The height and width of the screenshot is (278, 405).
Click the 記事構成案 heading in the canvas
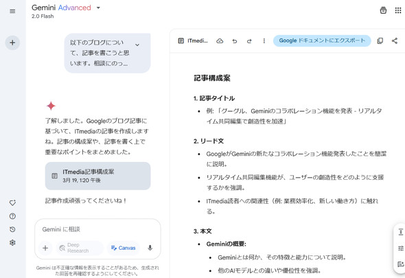(x=212, y=78)
